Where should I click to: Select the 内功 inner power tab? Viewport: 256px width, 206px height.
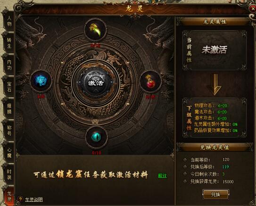pyautogui.click(x=9, y=65)
